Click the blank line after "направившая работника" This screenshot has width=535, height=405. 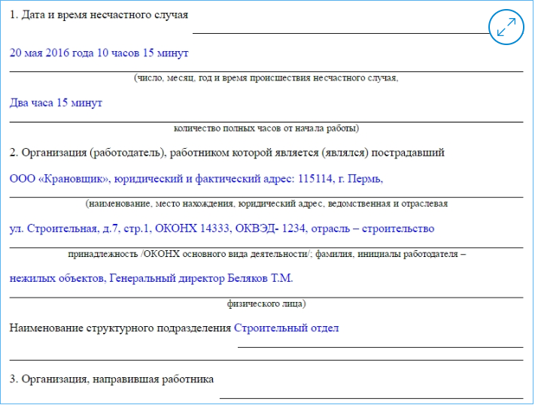(x=371, y=394)
